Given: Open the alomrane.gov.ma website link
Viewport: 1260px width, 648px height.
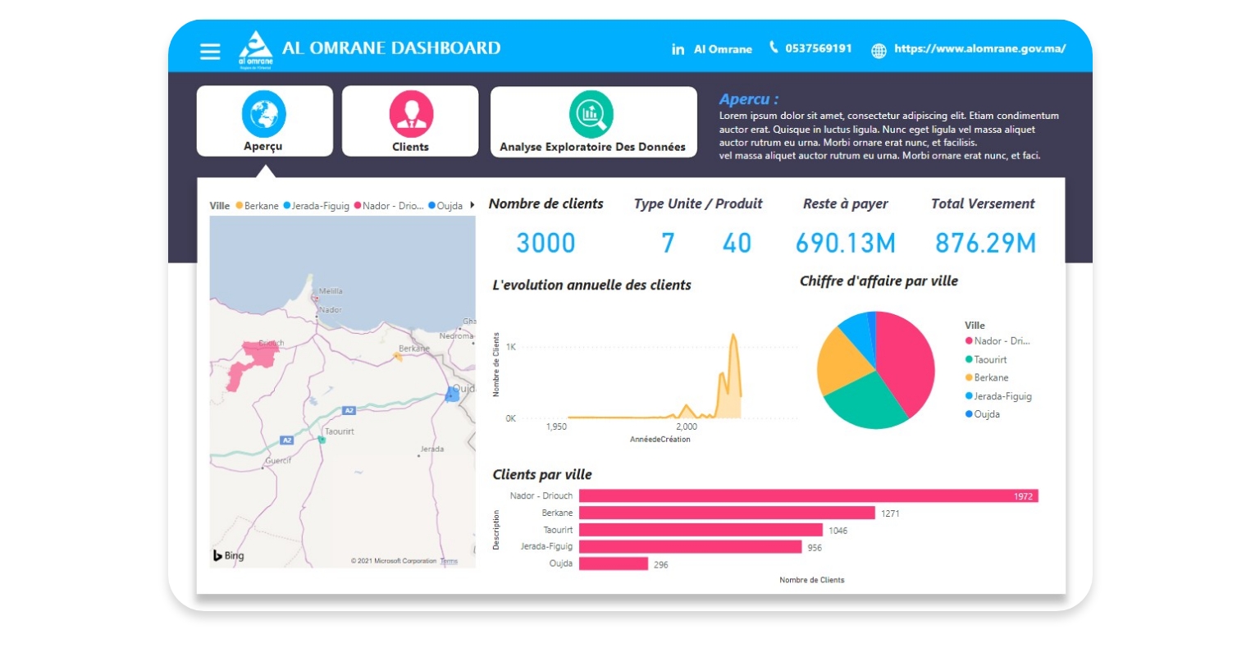Looking at the screenshot, I should pyautogui.click(x=979, y=49).
